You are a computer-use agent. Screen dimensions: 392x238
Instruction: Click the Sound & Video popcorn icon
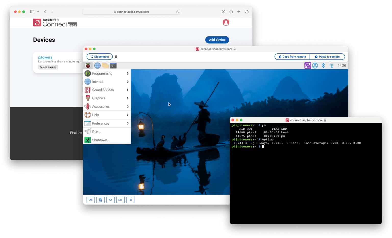click(x=88, y=90)
